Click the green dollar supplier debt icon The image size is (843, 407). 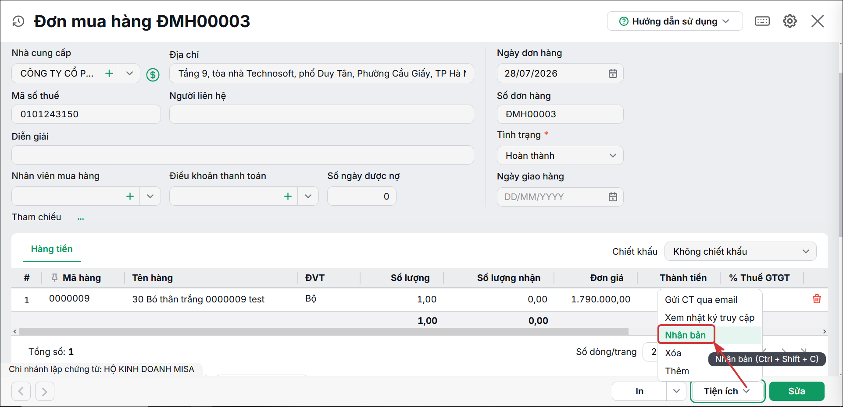153,75
